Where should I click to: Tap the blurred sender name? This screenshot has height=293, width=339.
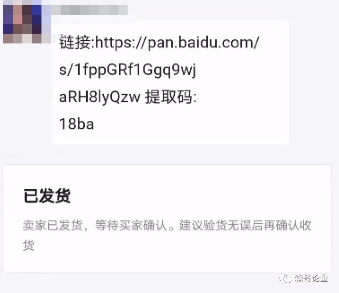point(89,10)
